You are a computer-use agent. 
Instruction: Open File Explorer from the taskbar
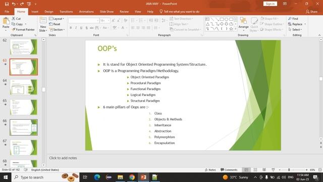coord(120,177)
